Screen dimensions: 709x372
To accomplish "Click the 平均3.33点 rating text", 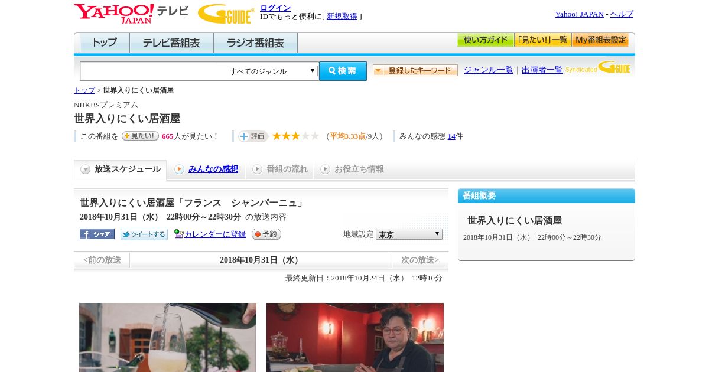I will click(x=347, y=136).
